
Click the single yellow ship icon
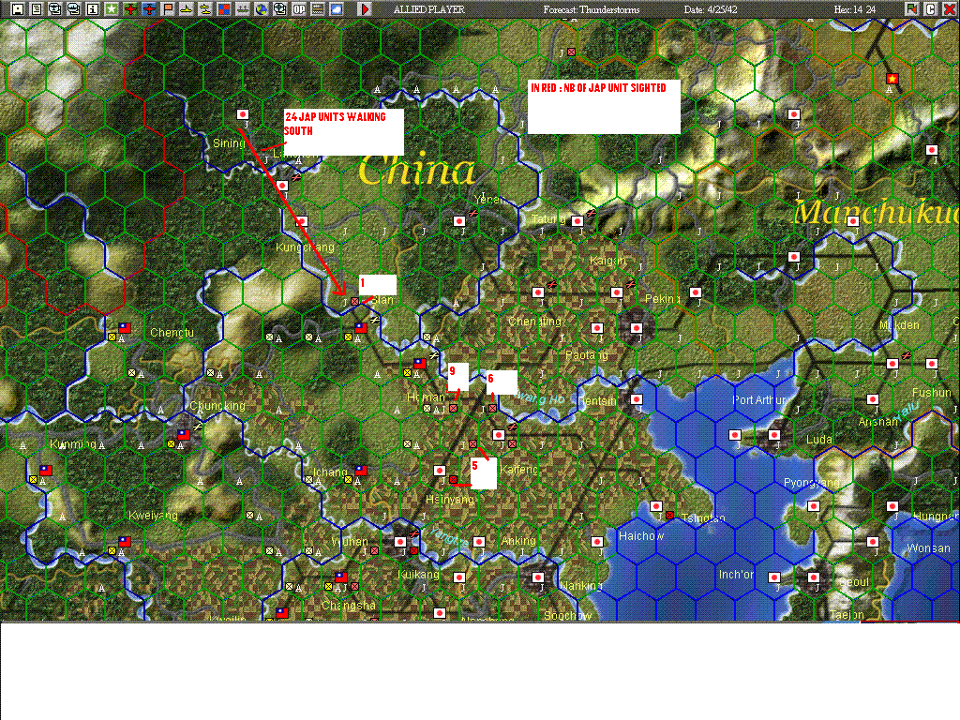(x=187, y=9)
